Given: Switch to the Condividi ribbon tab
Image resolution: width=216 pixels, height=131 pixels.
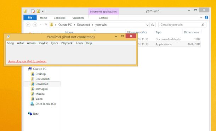Looking at the screenshot, I should pos(59,18).
